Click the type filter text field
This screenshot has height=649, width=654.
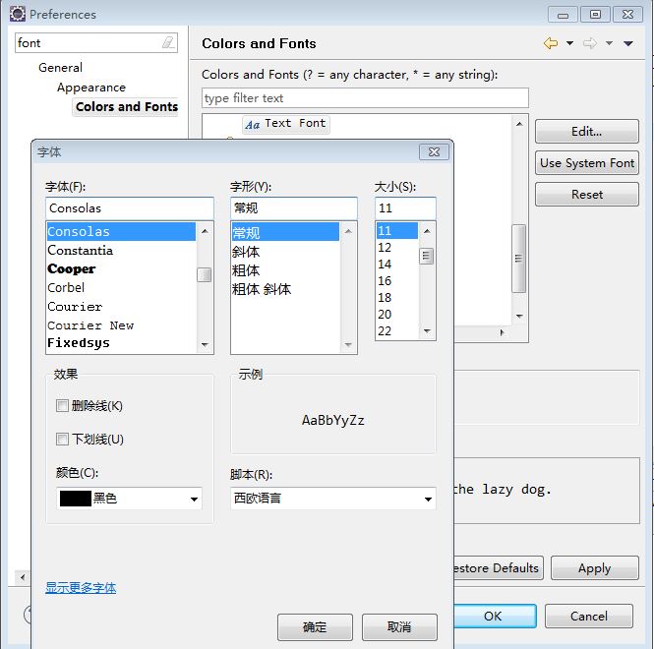[365, 98]
